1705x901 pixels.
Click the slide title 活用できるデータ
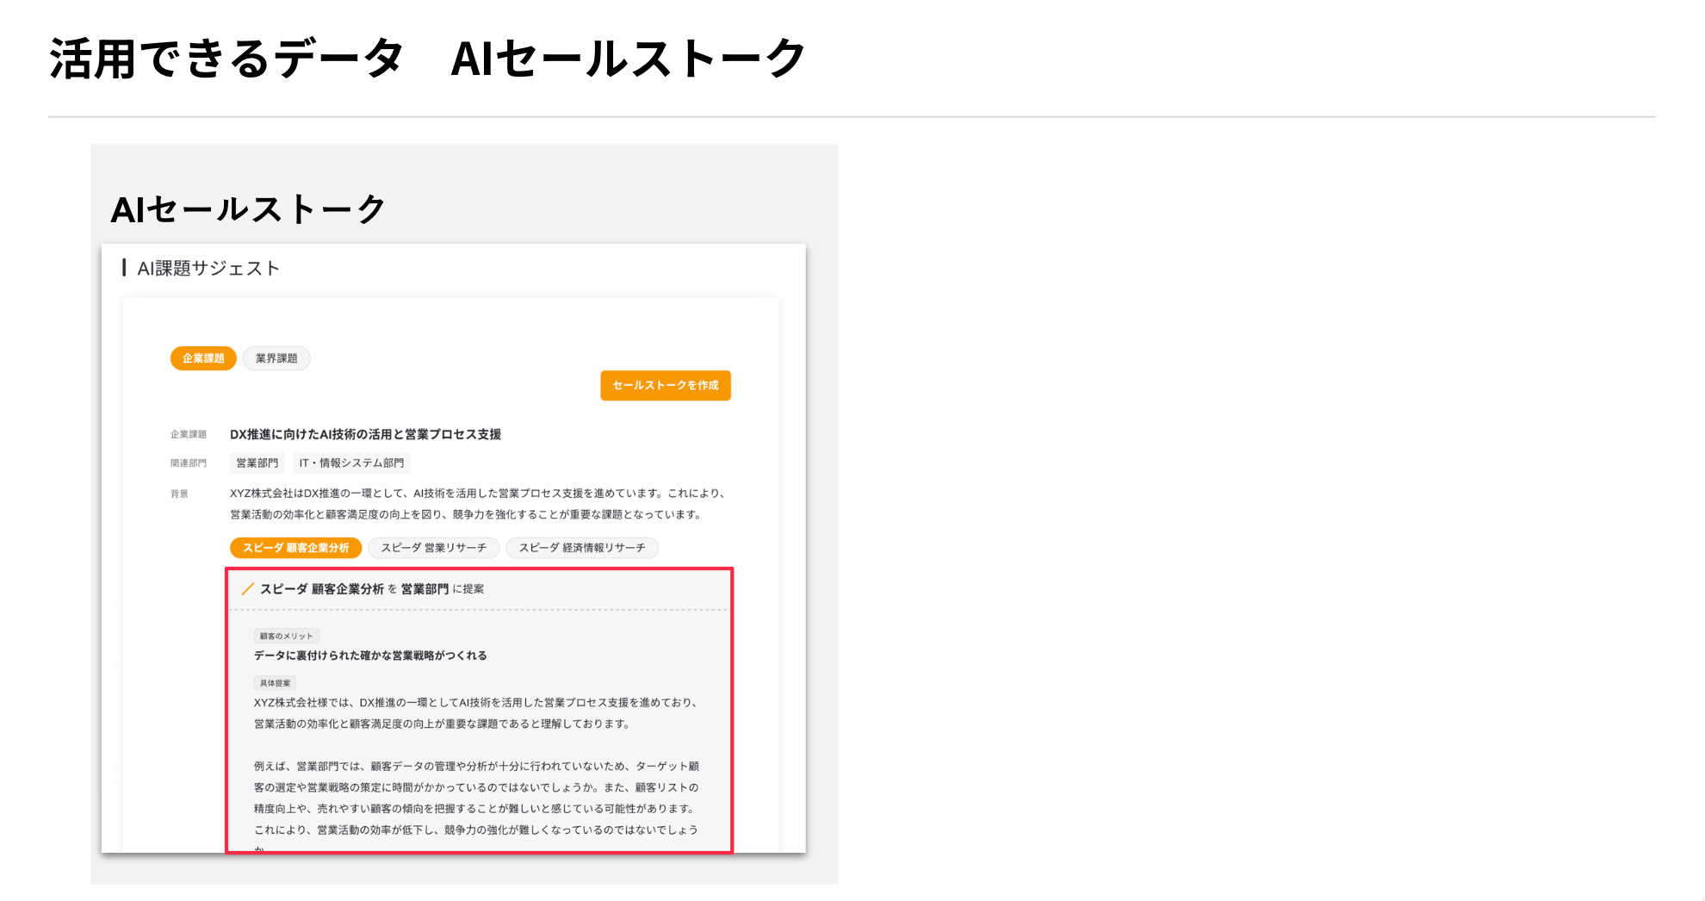tap(226, 59)
